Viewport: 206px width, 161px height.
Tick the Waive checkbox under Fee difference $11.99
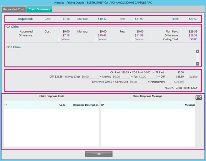tap(133, 39)
